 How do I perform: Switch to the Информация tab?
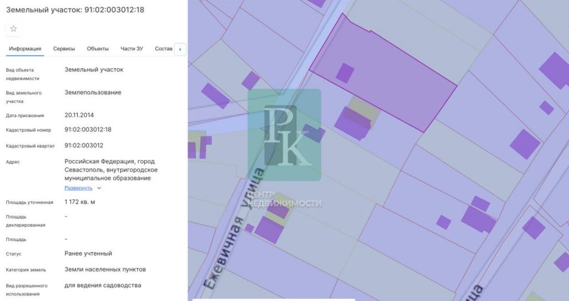tap(25, 49)
